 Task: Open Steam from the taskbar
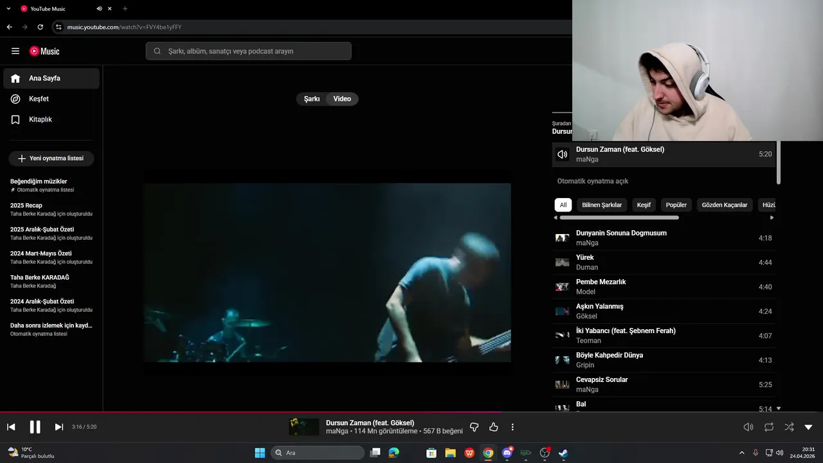tap(563, 453)
